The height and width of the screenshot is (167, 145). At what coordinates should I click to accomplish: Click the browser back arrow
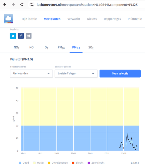pyautogui.click(x=5, y=5)
